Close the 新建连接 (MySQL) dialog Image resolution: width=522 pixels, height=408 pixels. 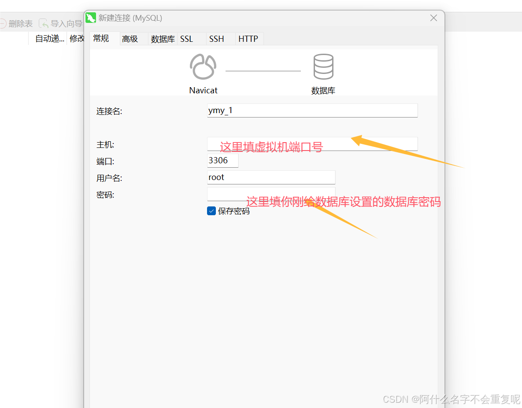(x=433, y=18)
